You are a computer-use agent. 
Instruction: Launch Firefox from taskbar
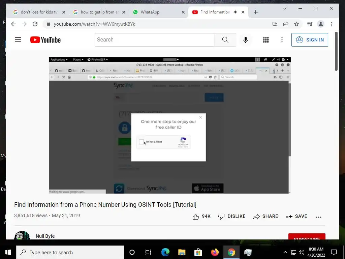coord(215,252)
